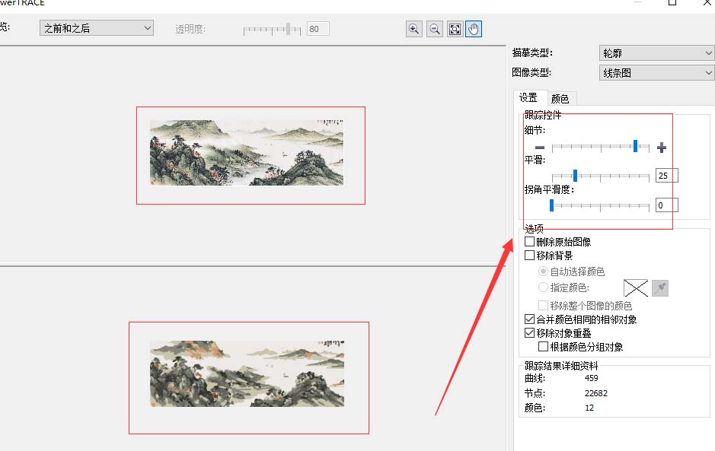Select the pan hand tool
Viewport: 715px width, 451px height.
tap(474, 29)
